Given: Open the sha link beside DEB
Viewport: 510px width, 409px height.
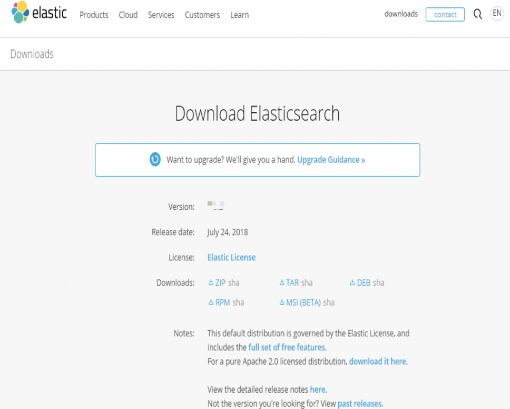Looking at the screenshot, I should 378,283.
